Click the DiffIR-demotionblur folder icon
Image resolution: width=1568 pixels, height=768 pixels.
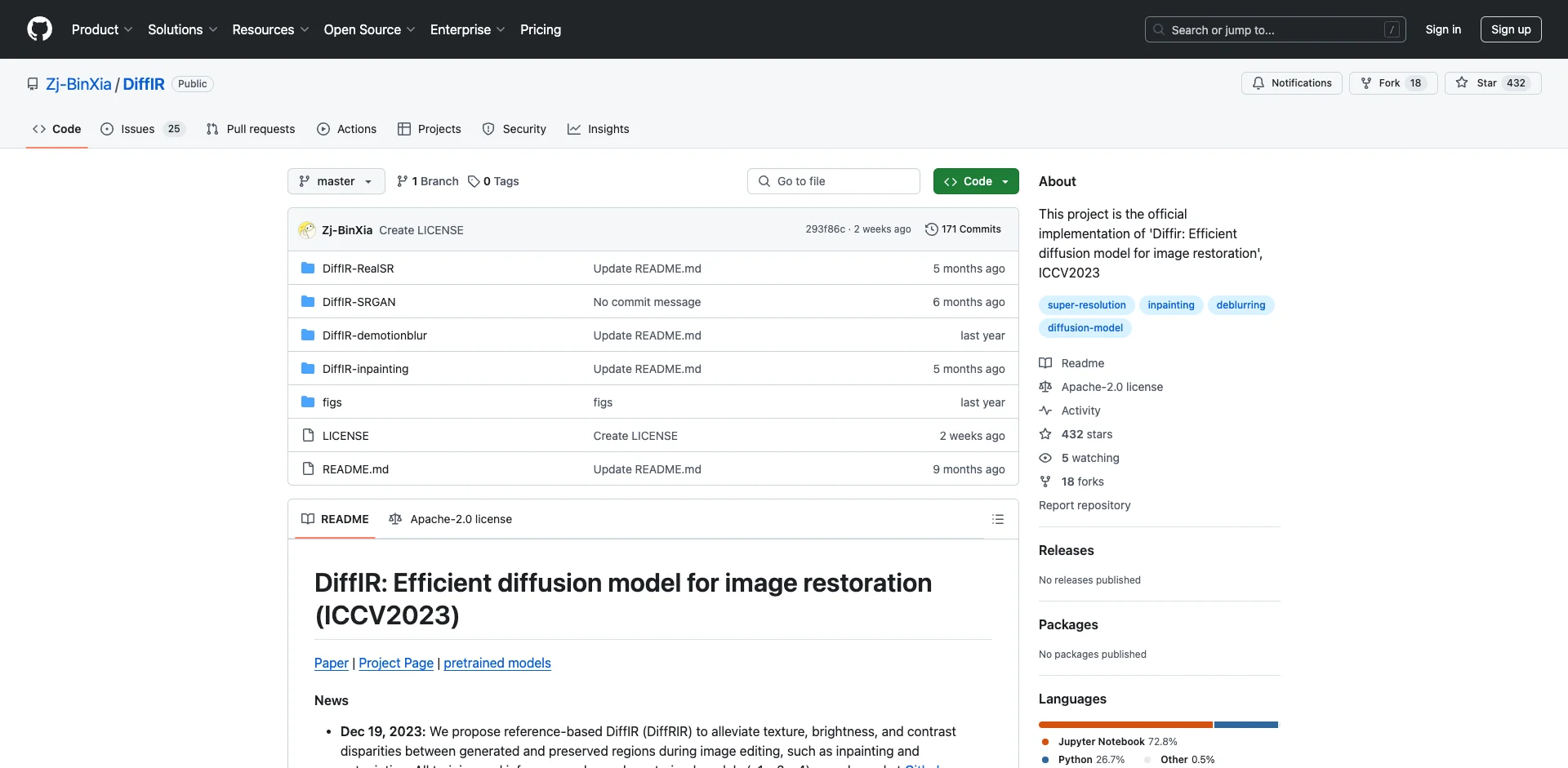click(308, 335)
